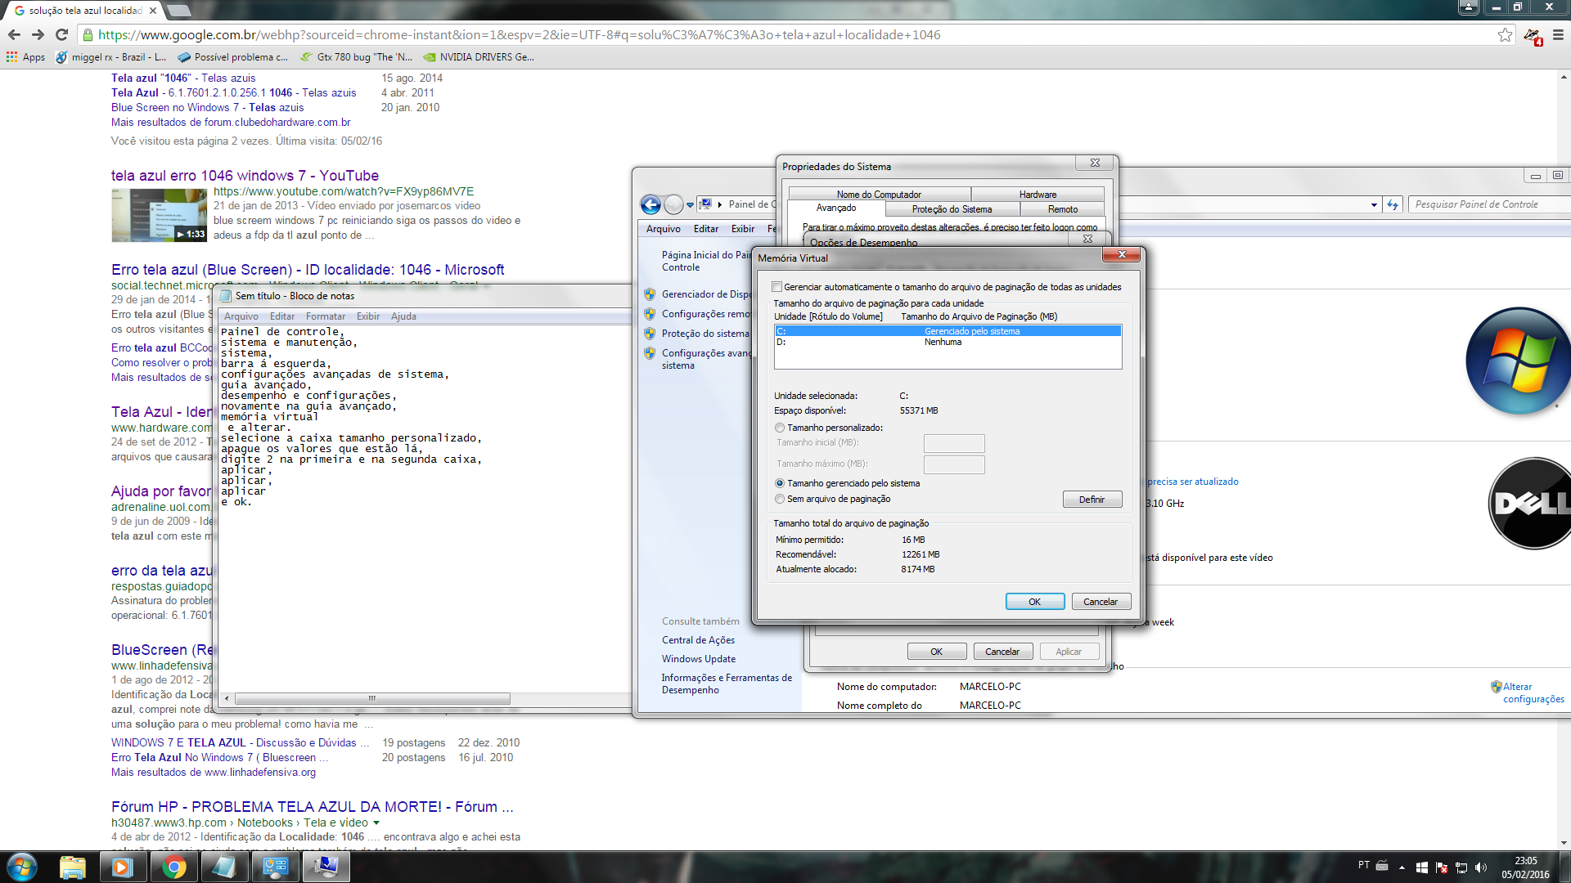Open the Remoto tab
Screen dimensions: 1571x883
[1063, 209]
